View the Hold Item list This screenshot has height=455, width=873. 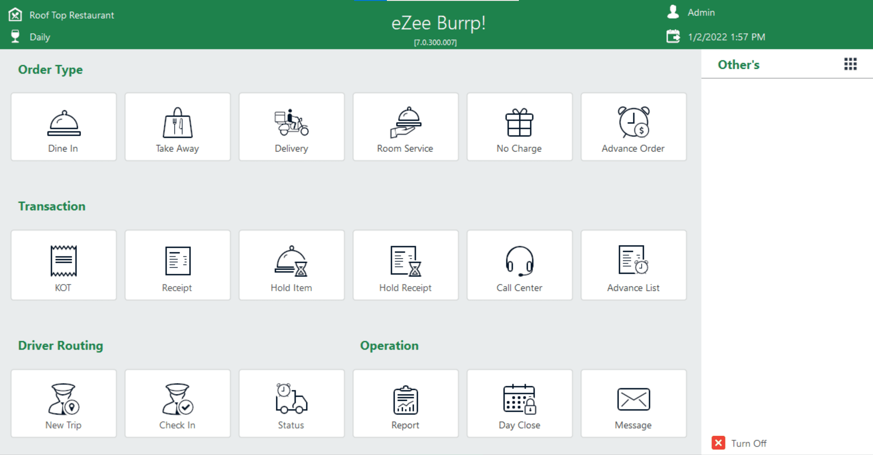[292, 265]
